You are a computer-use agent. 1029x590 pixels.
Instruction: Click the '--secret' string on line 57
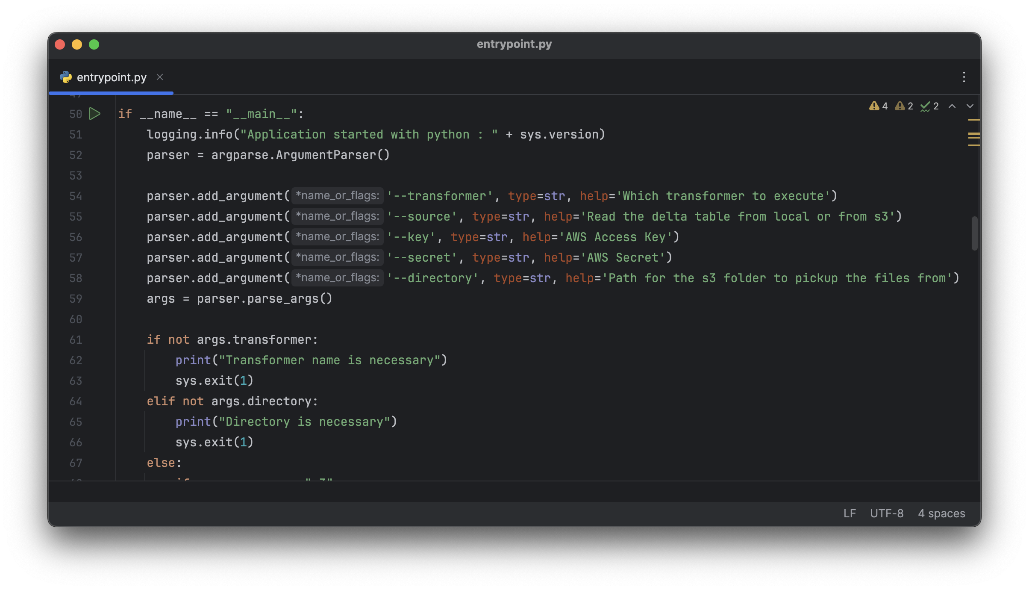[422, 258]
